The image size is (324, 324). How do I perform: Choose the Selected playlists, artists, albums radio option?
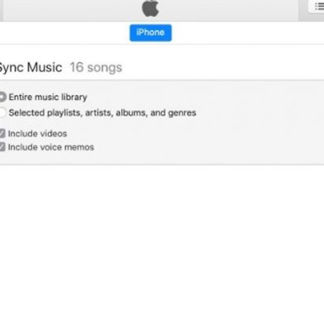point(2,113)
